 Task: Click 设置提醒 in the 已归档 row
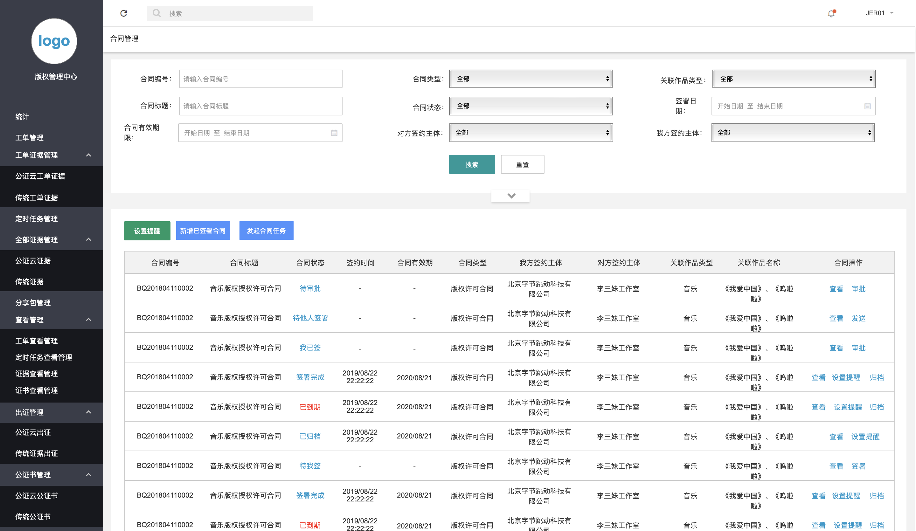[865, 437]
